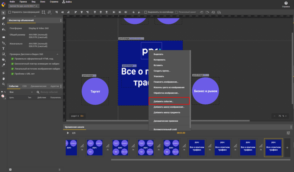Check the 'Выровнять по контейнеру' option

[146, 12]
